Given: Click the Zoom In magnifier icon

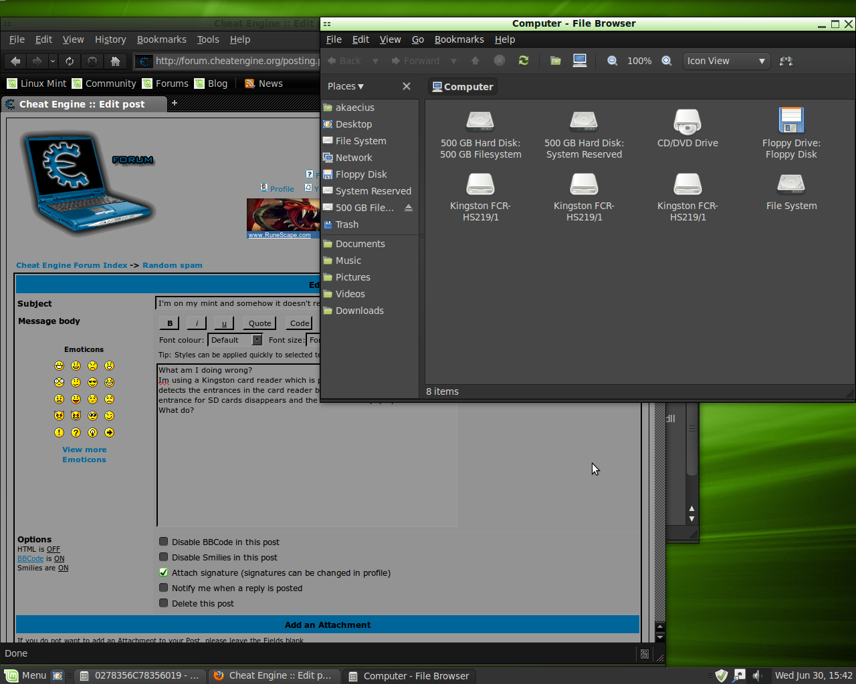Looking at the screenshot, I should 667,61.
